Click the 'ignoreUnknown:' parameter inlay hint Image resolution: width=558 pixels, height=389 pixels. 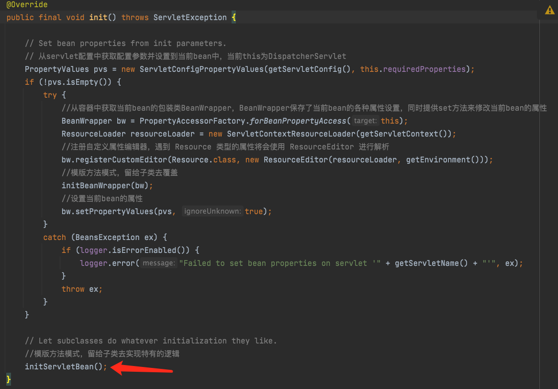[212, 211]
